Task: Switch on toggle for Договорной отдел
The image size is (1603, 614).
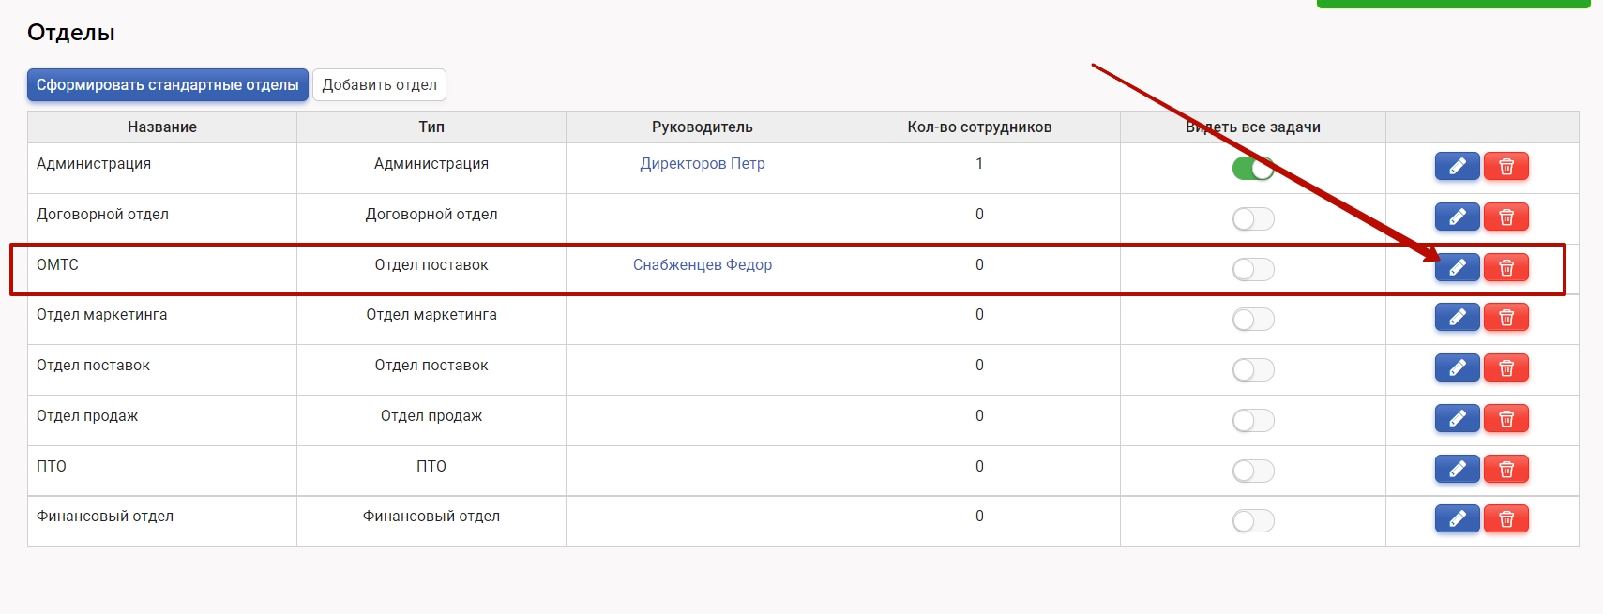Action: [x=1252, y=219]
